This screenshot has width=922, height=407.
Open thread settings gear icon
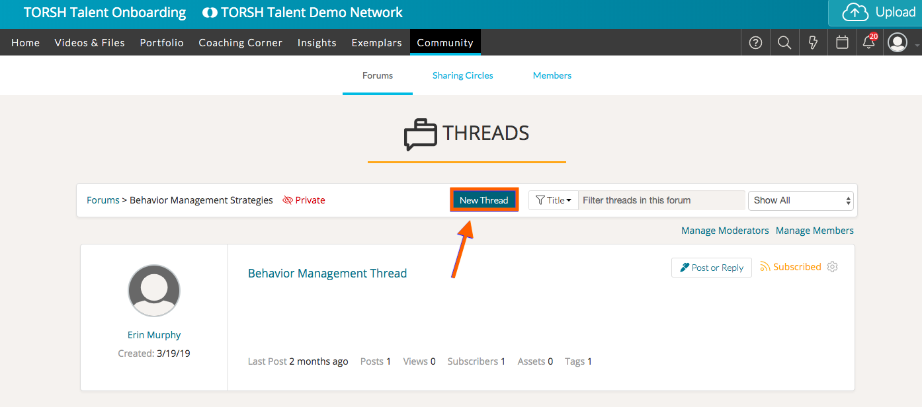(833, 267)
